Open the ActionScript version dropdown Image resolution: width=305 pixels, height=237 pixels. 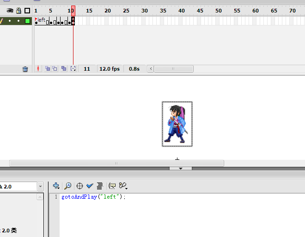coord(40,187)
